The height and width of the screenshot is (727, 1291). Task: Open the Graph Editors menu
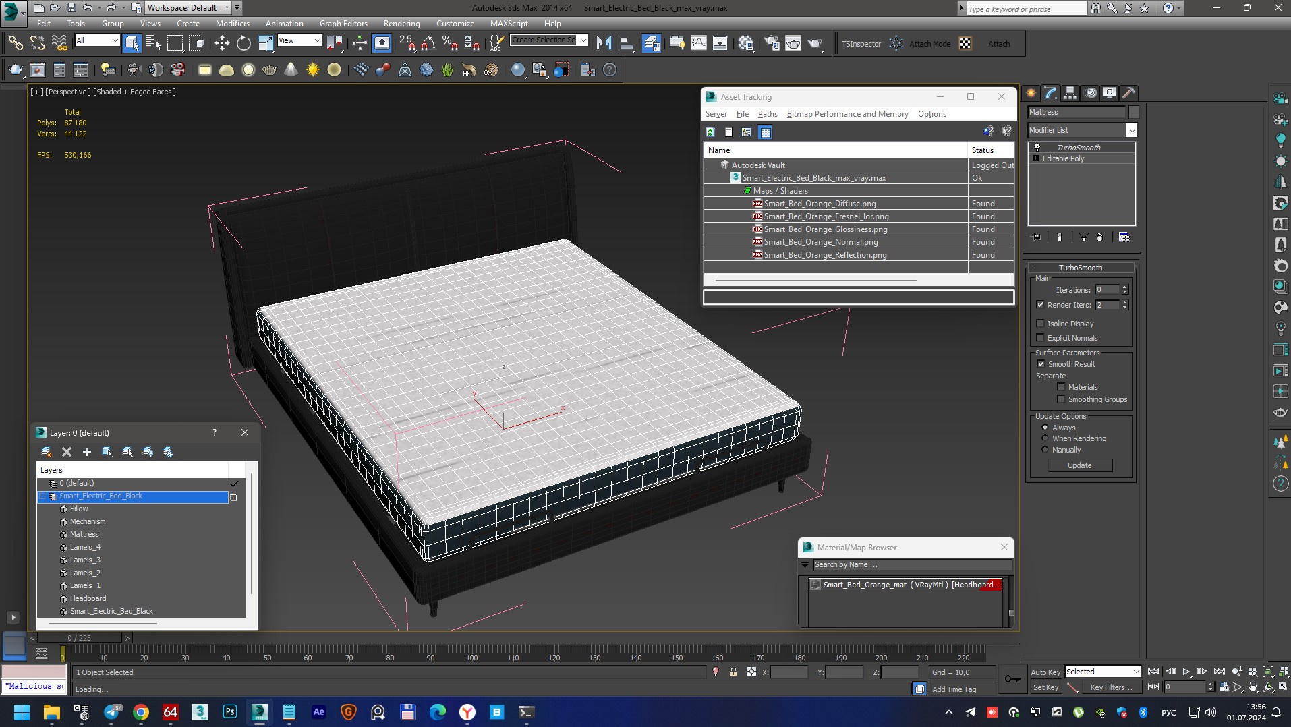point(343,24)
